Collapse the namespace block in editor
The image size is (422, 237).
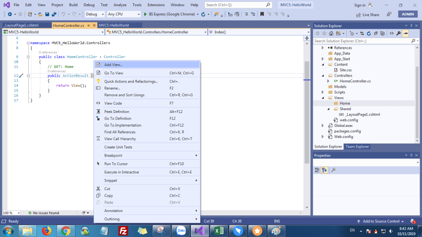(28, 43)
